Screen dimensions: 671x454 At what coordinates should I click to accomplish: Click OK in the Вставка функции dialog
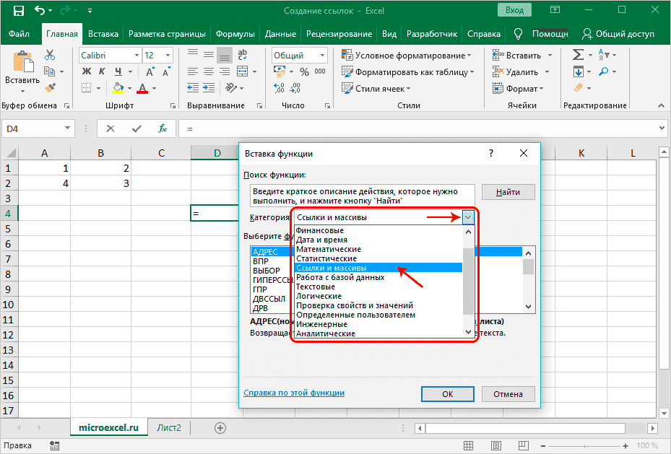coord(447,394)
